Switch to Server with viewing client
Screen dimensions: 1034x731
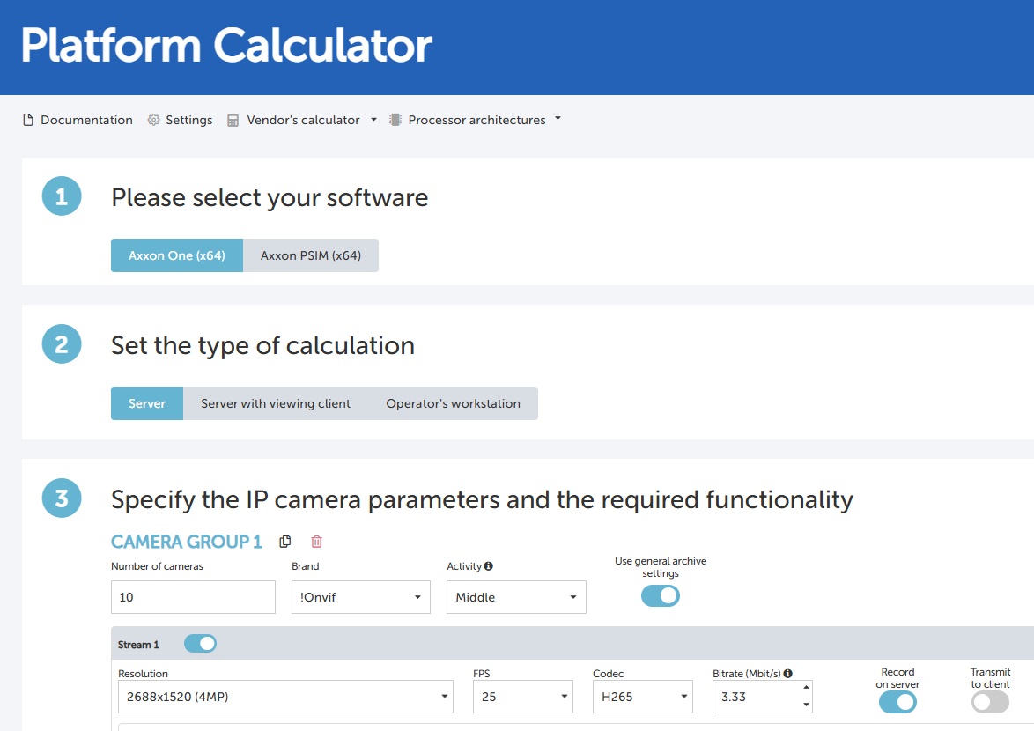276,403
